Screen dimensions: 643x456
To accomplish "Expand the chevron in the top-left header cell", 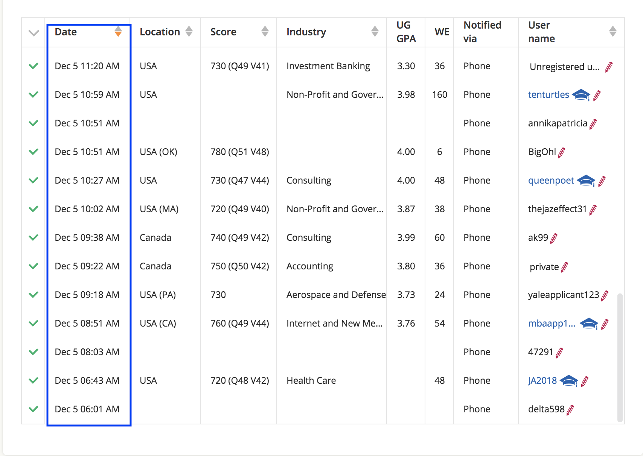I will point(33,33).
